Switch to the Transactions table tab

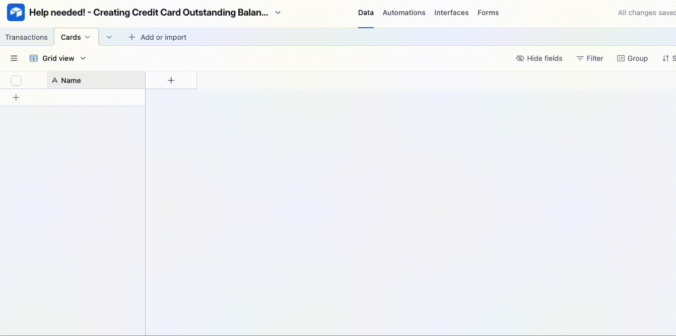click(x=26, y=37)
